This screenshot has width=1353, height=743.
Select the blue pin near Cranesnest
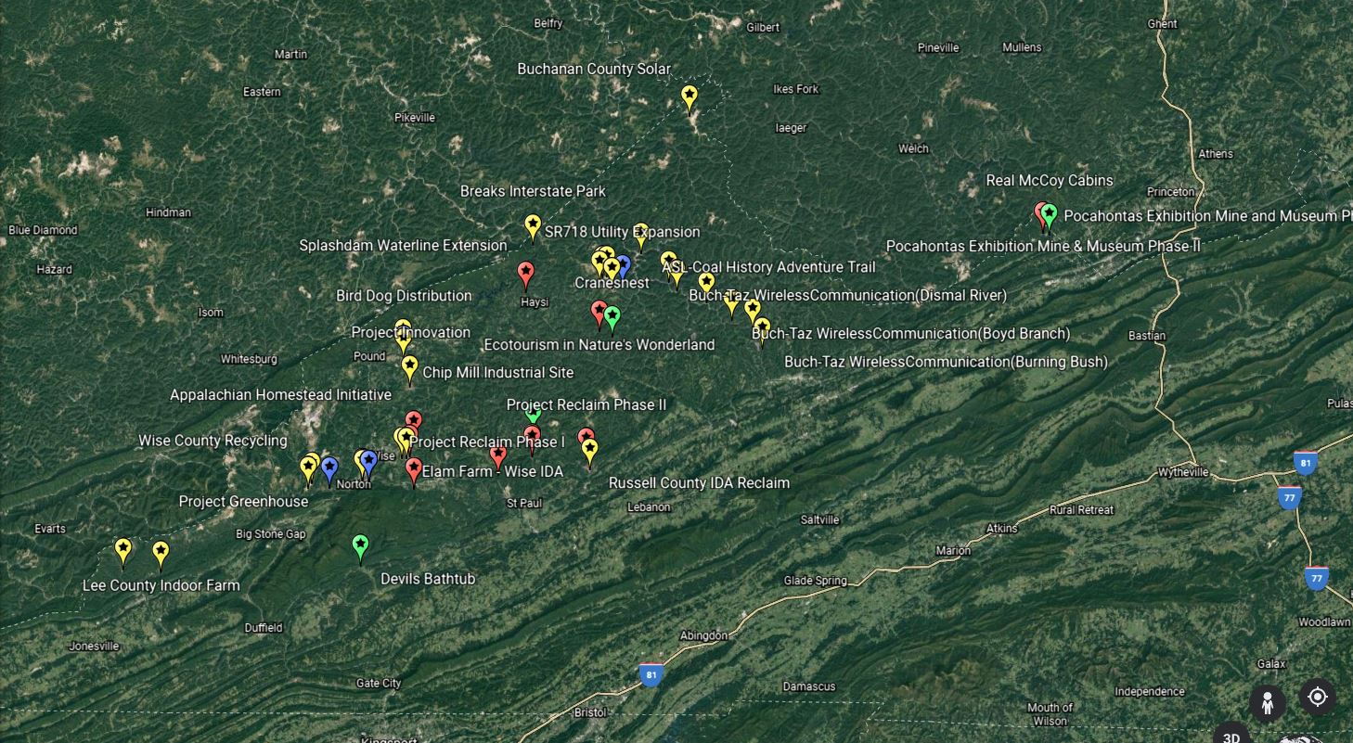pos(623,266)
